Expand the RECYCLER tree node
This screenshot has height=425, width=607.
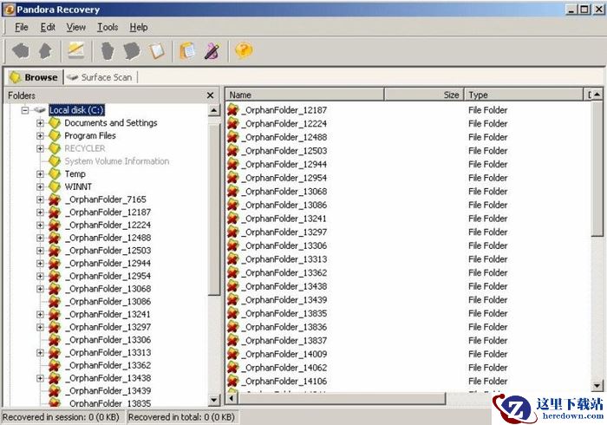[40, 148]
